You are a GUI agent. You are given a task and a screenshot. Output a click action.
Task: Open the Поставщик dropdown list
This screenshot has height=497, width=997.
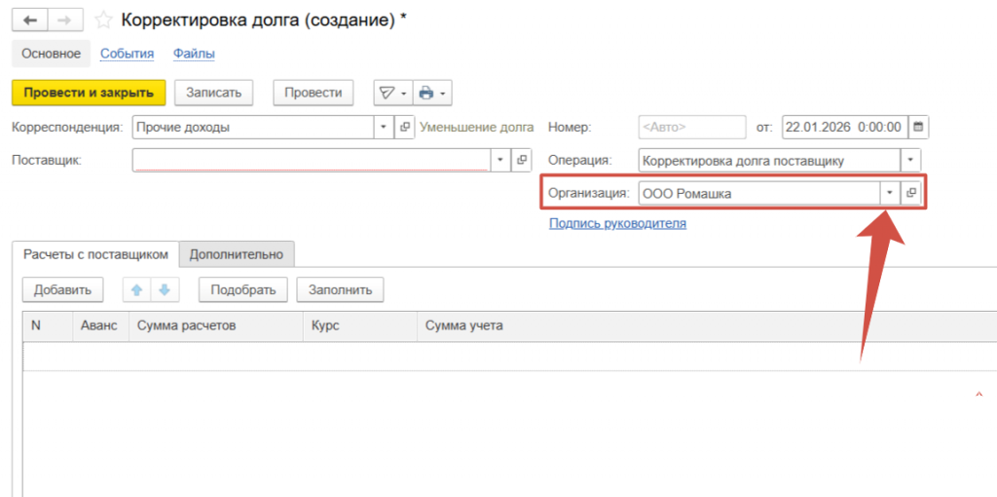pos(499,160)
